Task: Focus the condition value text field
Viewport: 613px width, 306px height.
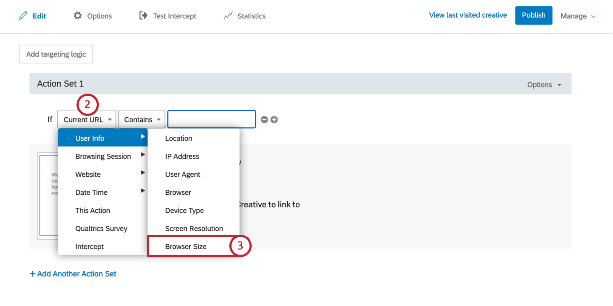Action: (x=212, y=120)
